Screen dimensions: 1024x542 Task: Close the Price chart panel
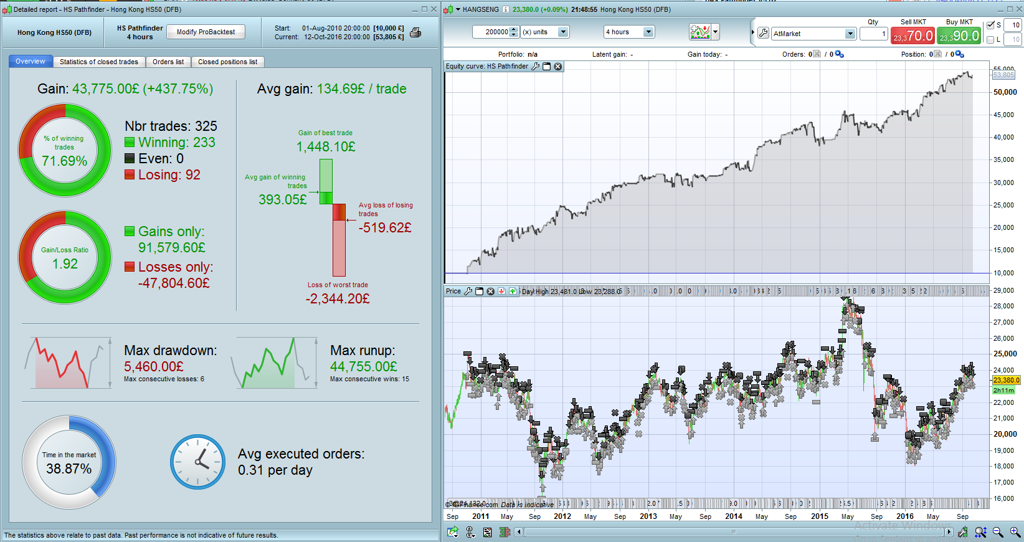pos(491,291)
